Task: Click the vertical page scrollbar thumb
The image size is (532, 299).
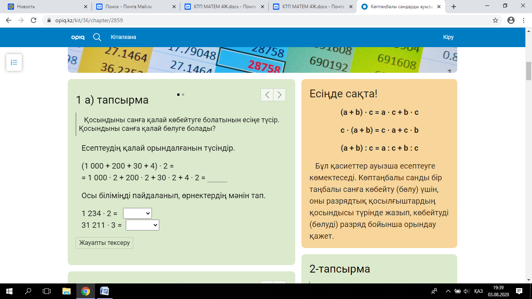Action: pyautogui.click(x=528, y=70)
